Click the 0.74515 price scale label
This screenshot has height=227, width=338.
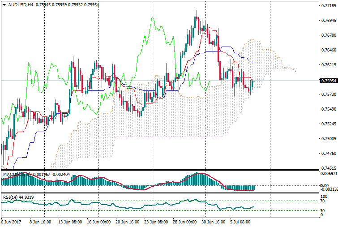(328, 168)
